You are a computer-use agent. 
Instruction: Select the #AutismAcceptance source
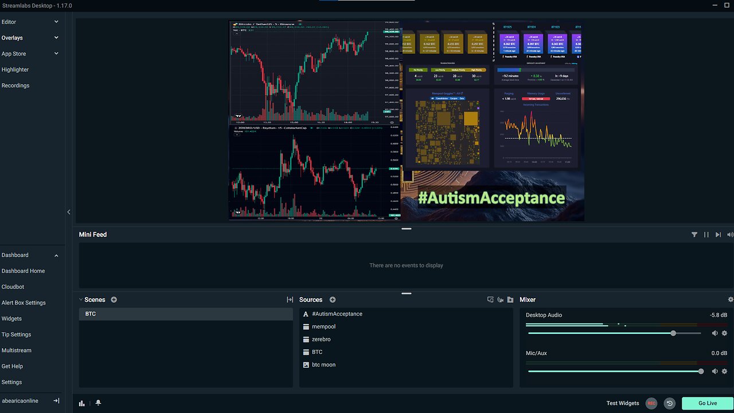(406, 314)
